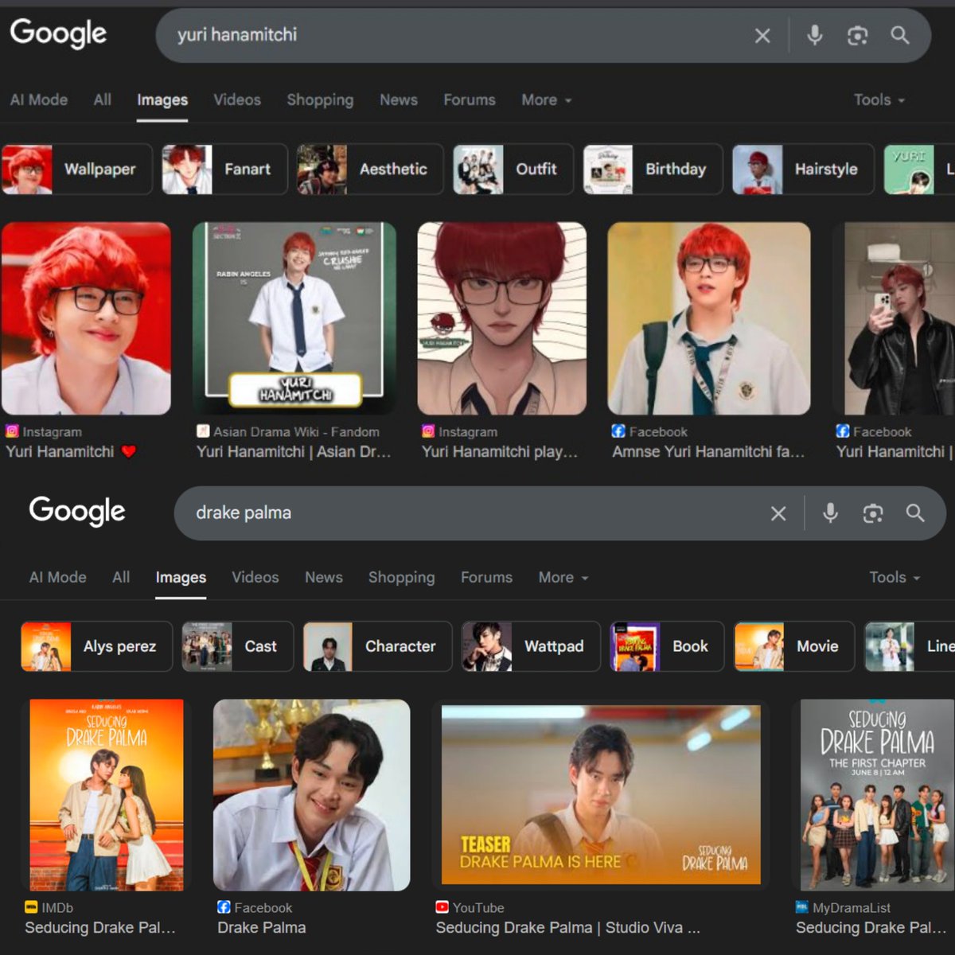Filter images by the Wallpaper chip
Screen dimensions: 955x955
point(77,169)
